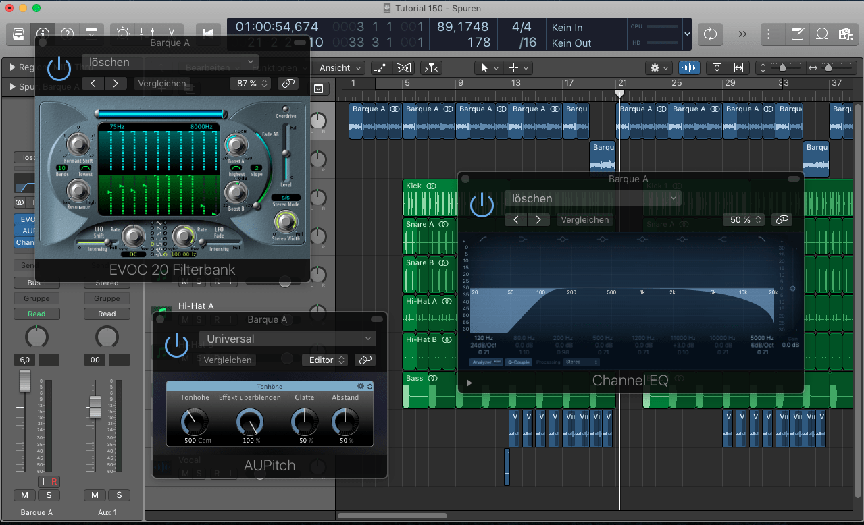
Task: Click the link icon in Channel EQ window
Action: click(x=782, y=219)
